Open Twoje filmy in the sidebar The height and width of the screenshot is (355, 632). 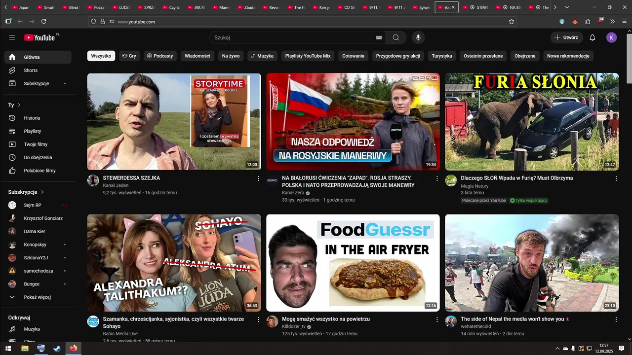[38, 144]
